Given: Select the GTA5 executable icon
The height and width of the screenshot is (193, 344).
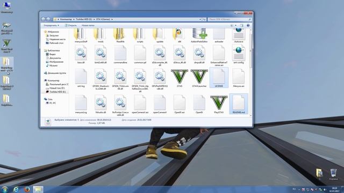Looking at the screenshot, I should click(x=180, y=78).
